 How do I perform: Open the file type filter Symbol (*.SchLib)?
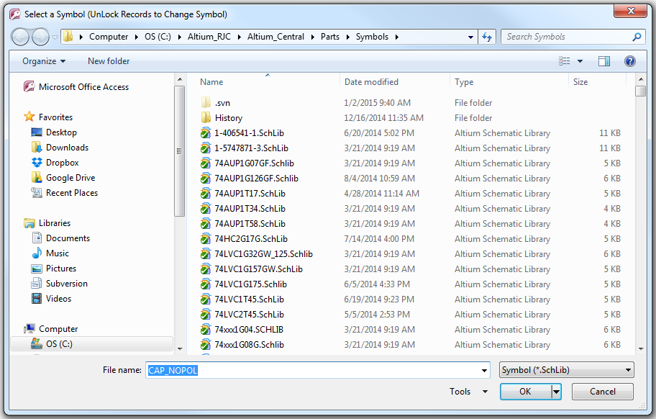567,370
